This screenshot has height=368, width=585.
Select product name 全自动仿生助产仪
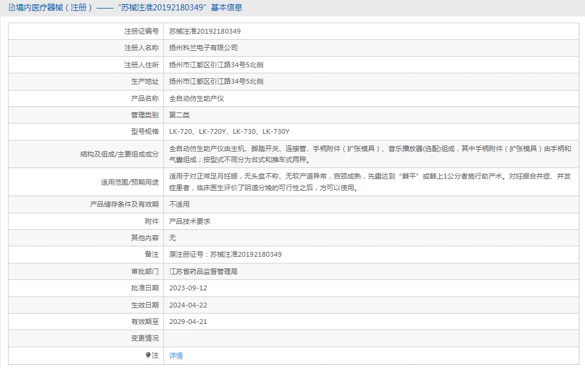coord(196,98)
